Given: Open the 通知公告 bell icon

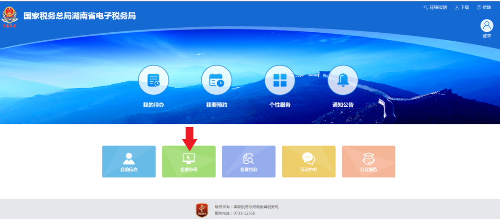Looking at the screenshot, I should coord(343,80).
